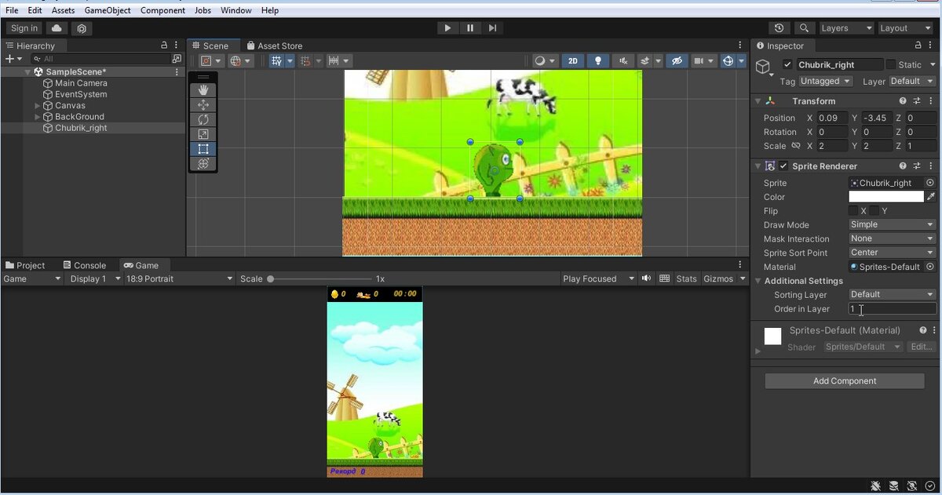
Task: Open the Sprite Sort Point dropdown
Action: point(893,253)
